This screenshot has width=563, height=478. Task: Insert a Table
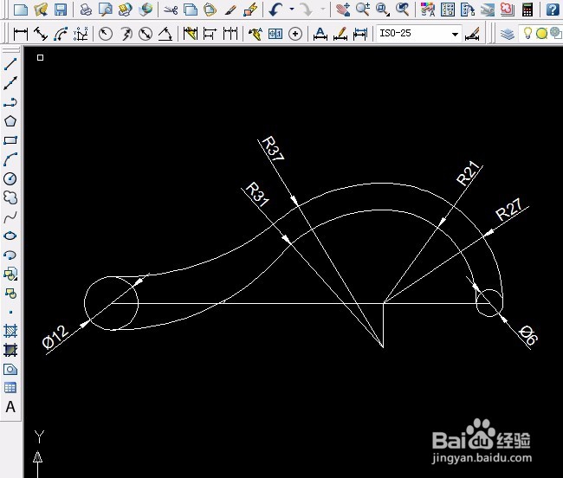[10, 388]
